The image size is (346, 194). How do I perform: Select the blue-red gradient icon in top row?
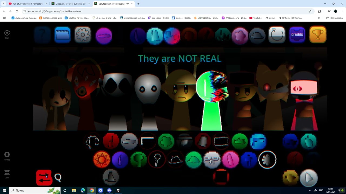click(172, 36)
